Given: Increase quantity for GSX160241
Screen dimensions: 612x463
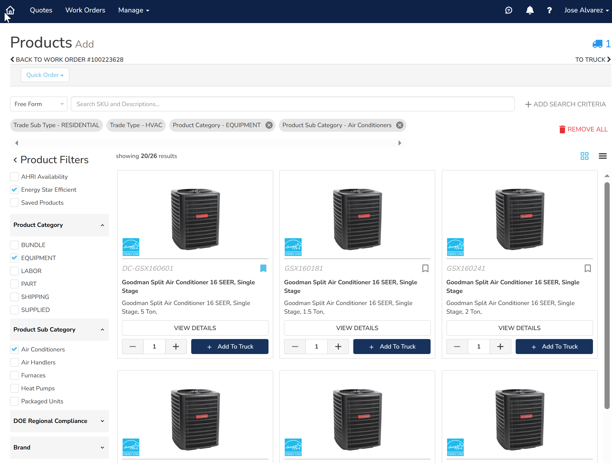Looking at the screenshot, I should point(500,347).
